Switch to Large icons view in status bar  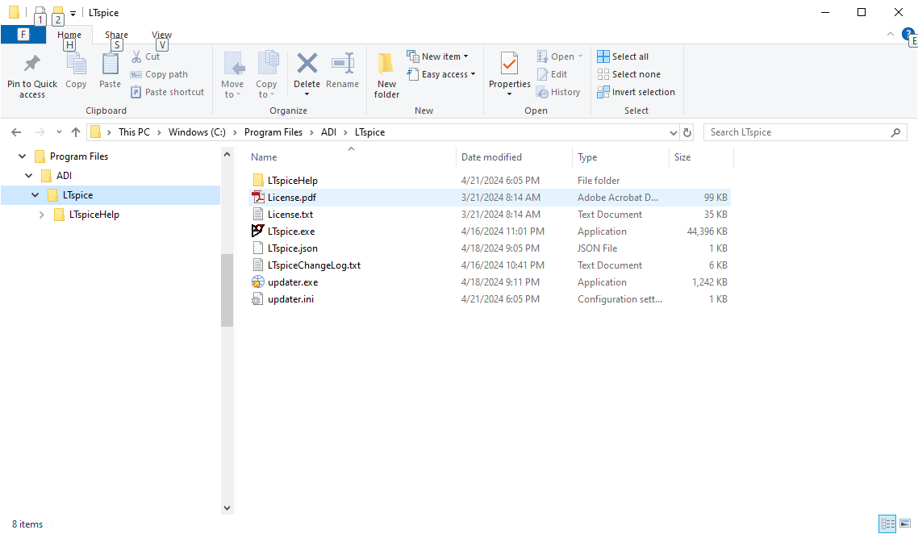[x=905, y=524]
